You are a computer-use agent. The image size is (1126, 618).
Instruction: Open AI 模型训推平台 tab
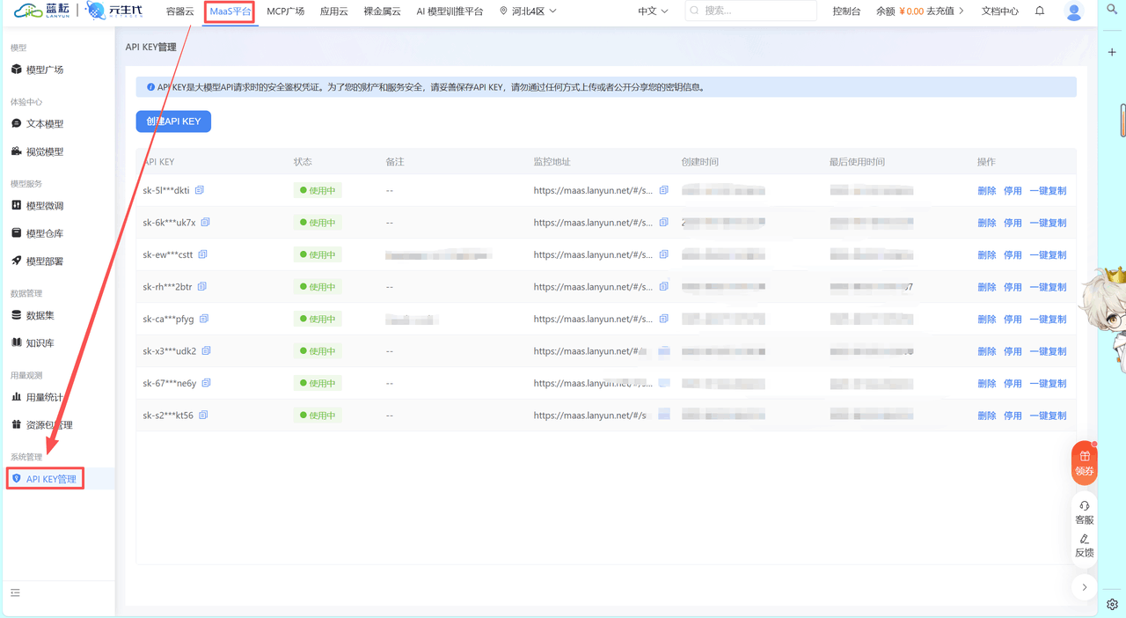click(x=450, y=11)
